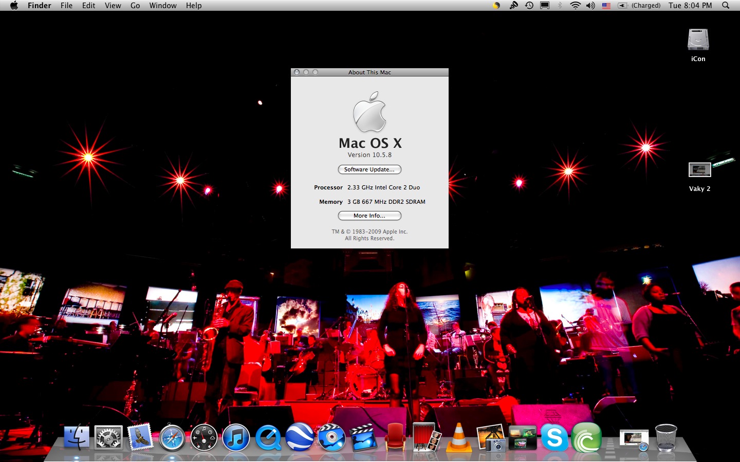Viewport: 740px width, 462px height.
Task: Open Front Row red chair icon
Action: pyautogui.click(x=395, y=438)
